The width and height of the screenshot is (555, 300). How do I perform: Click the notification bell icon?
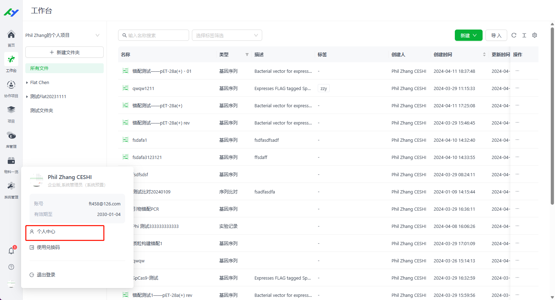coord(11,251)
